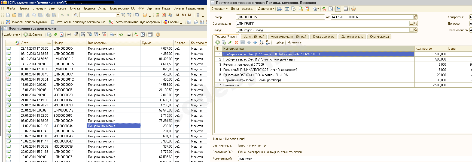
Task: Click the blue move-down arrow above goods table
Action: 255,42
